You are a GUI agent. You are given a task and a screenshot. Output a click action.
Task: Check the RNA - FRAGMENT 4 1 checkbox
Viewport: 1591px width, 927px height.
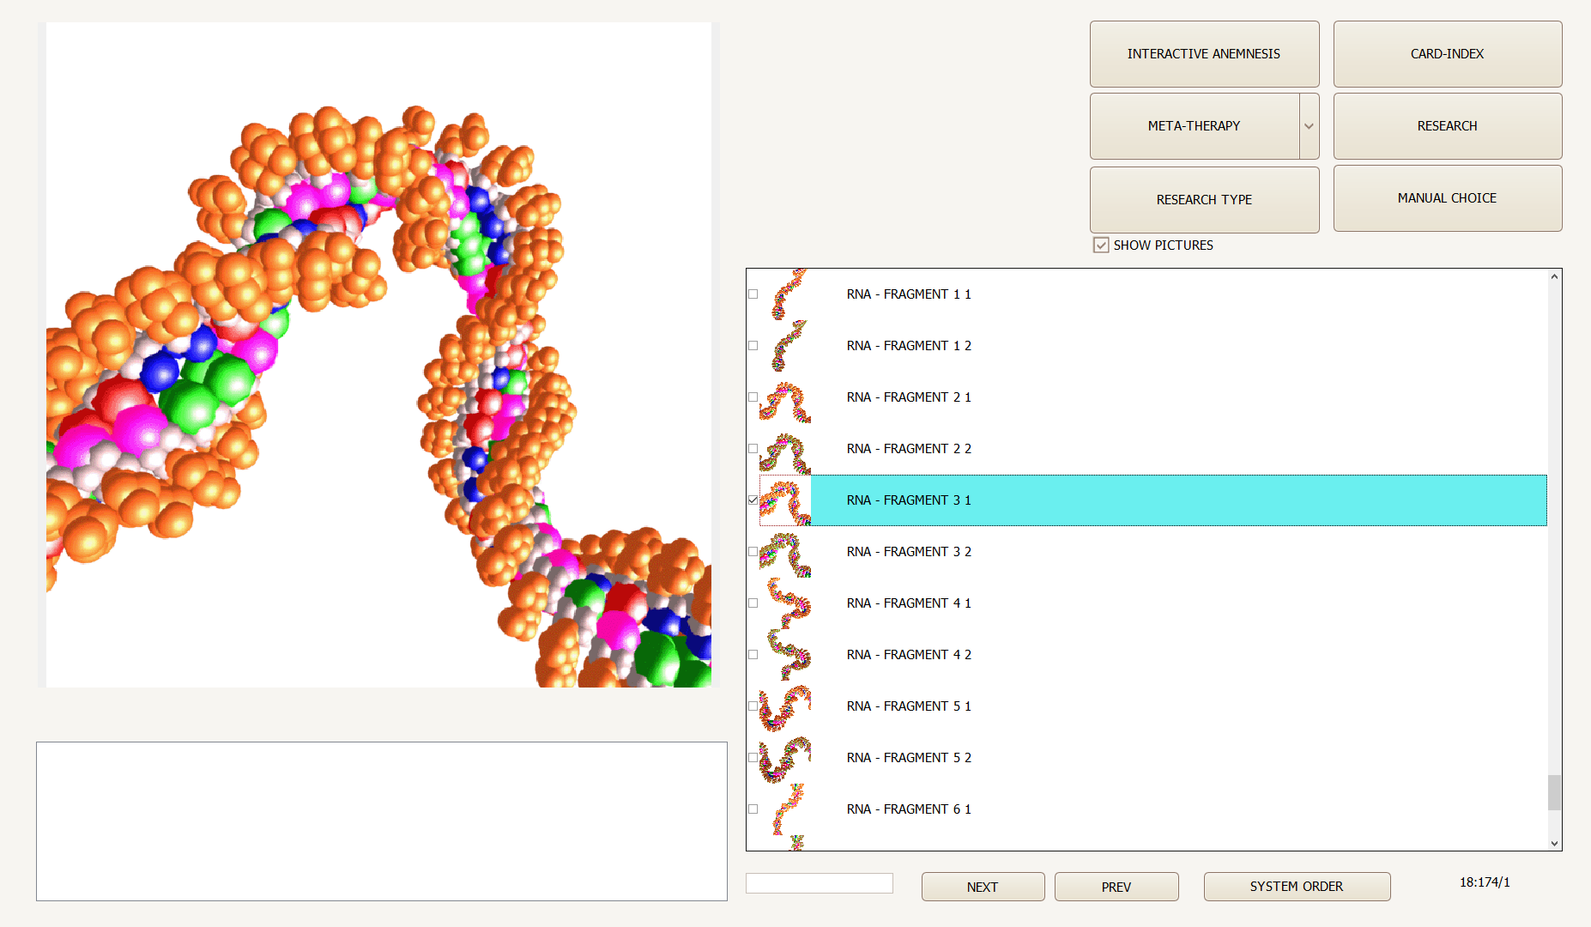753,603
